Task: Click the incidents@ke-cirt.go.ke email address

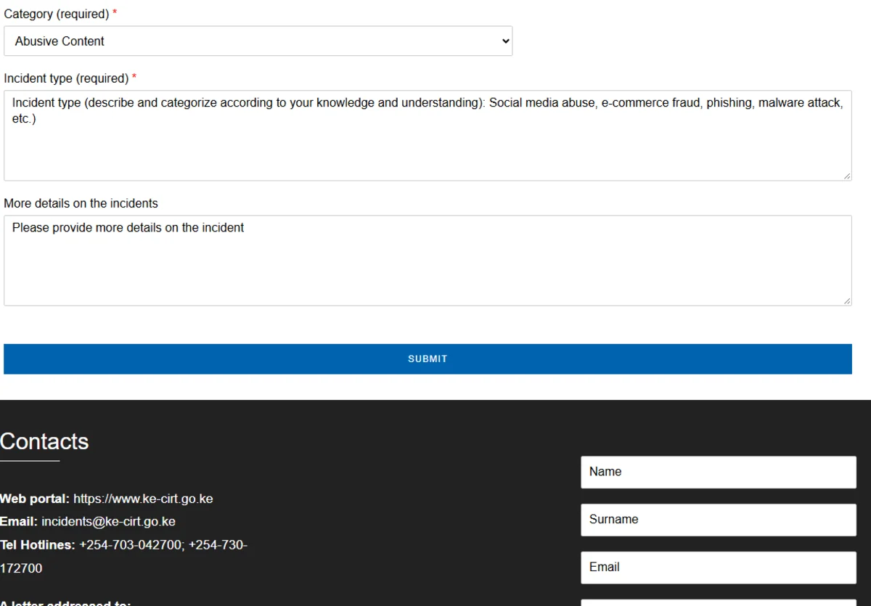Action: [108, 522]
